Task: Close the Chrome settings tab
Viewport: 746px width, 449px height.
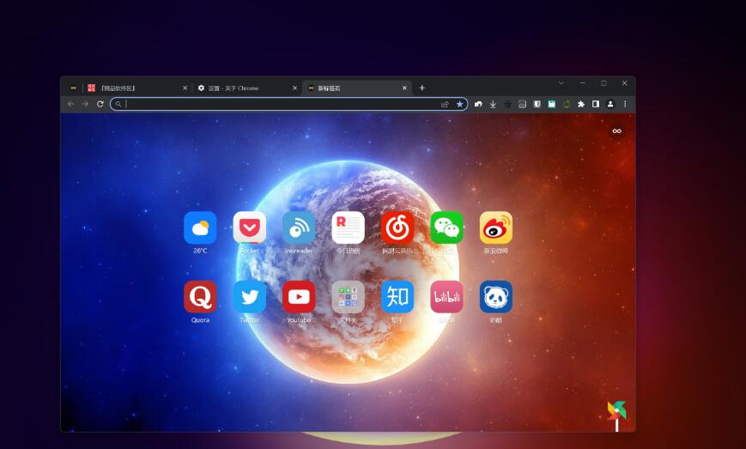Action: (294, 88)
